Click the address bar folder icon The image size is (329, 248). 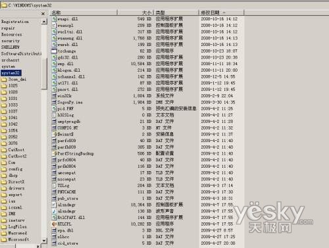point(4,5)
